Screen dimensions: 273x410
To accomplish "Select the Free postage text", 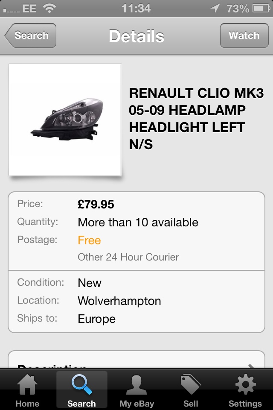I will click(89, 240).
